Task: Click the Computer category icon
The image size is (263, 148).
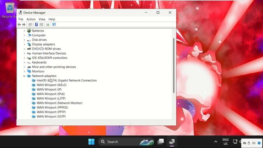Action: pos(29,35)
